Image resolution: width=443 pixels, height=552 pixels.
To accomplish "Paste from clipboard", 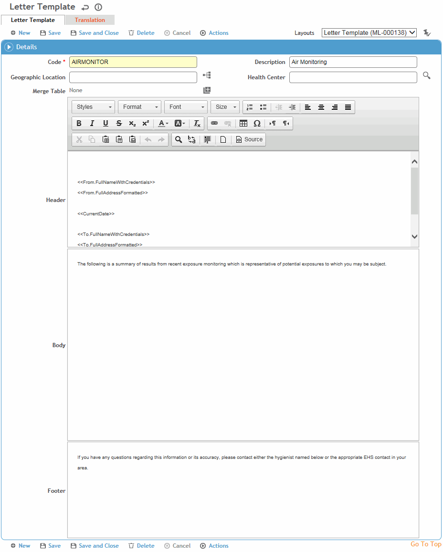I will coord(105,139).
